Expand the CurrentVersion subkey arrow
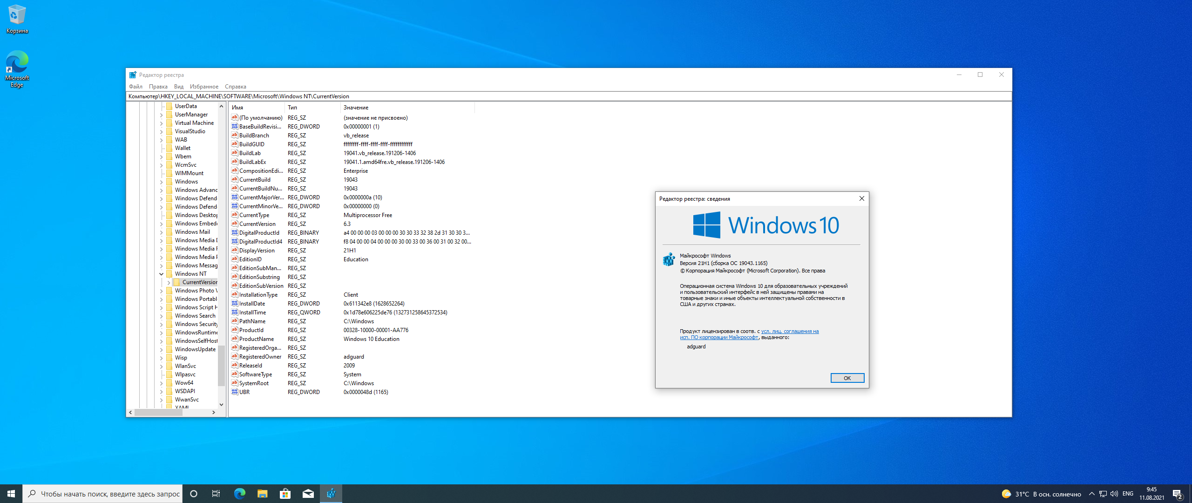 tap(169, 282)
